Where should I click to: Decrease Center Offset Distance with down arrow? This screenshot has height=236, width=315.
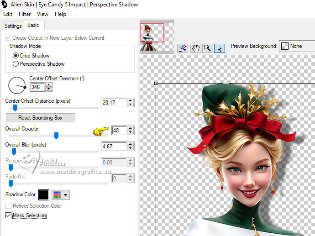(131, 105)
